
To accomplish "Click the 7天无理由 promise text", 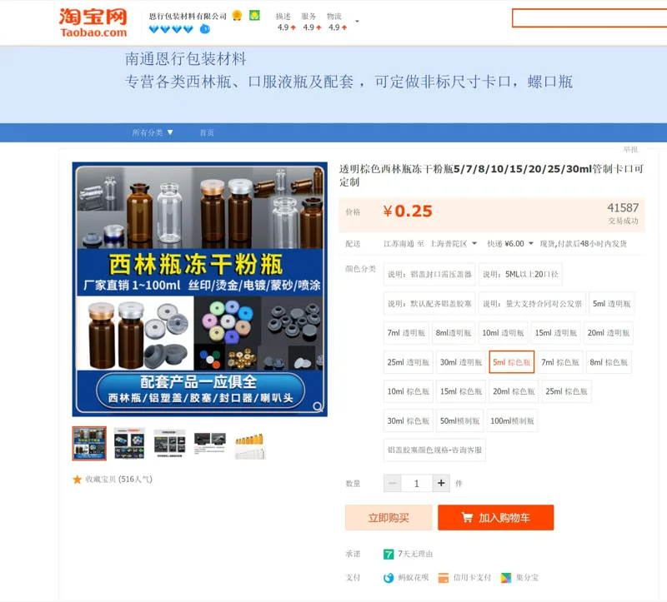I will pyautogui.click(x=415, y=554).
